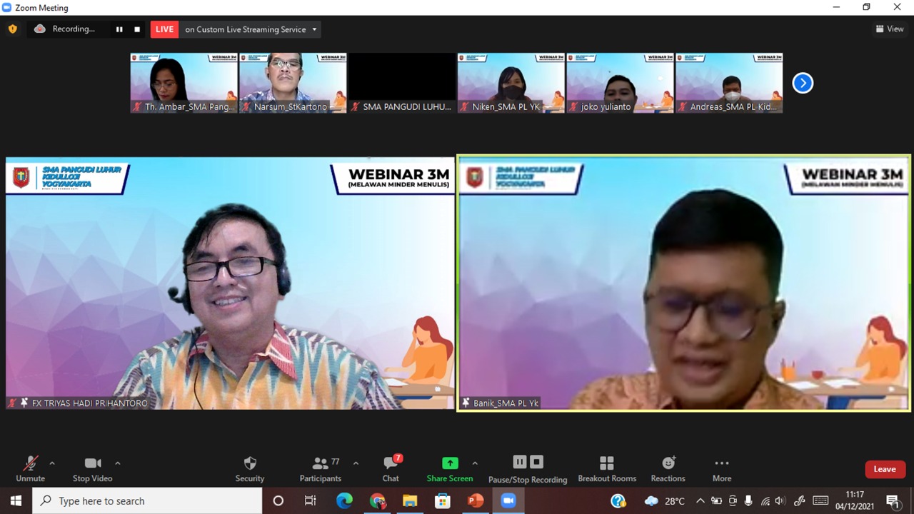The height and width of the screenshot is (514, 914).
Task: Show next participants with blue arrow
Action: click(803, 83)
